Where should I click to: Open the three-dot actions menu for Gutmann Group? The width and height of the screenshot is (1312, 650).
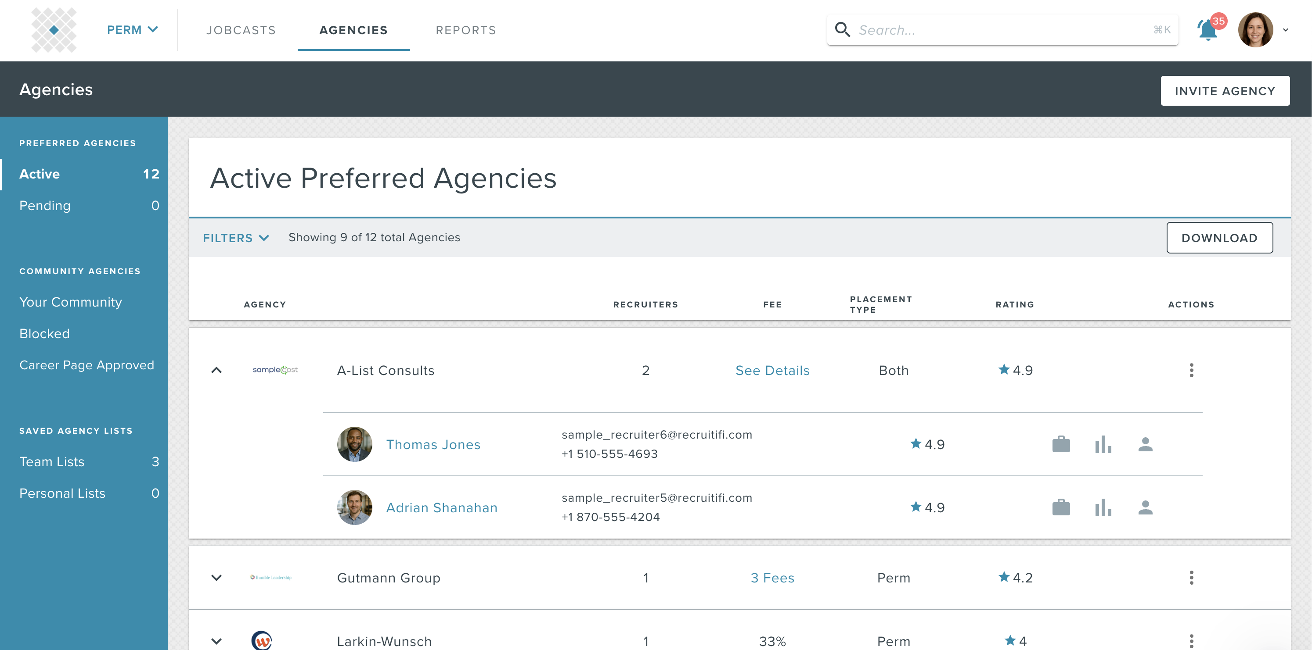(x=1191, y=577)
